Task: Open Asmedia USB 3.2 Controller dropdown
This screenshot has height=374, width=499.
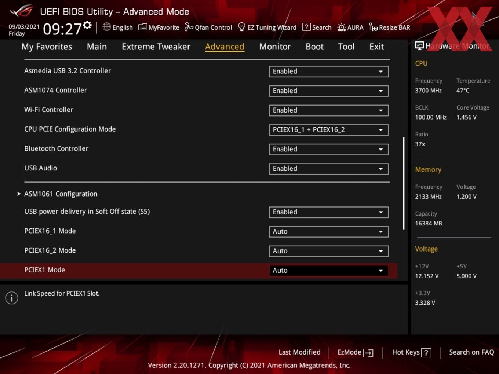Action: tap(328, 71)
